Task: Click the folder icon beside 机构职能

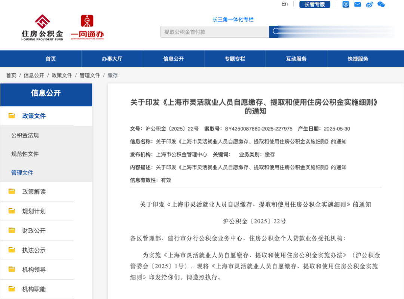Action: [12, 289]
